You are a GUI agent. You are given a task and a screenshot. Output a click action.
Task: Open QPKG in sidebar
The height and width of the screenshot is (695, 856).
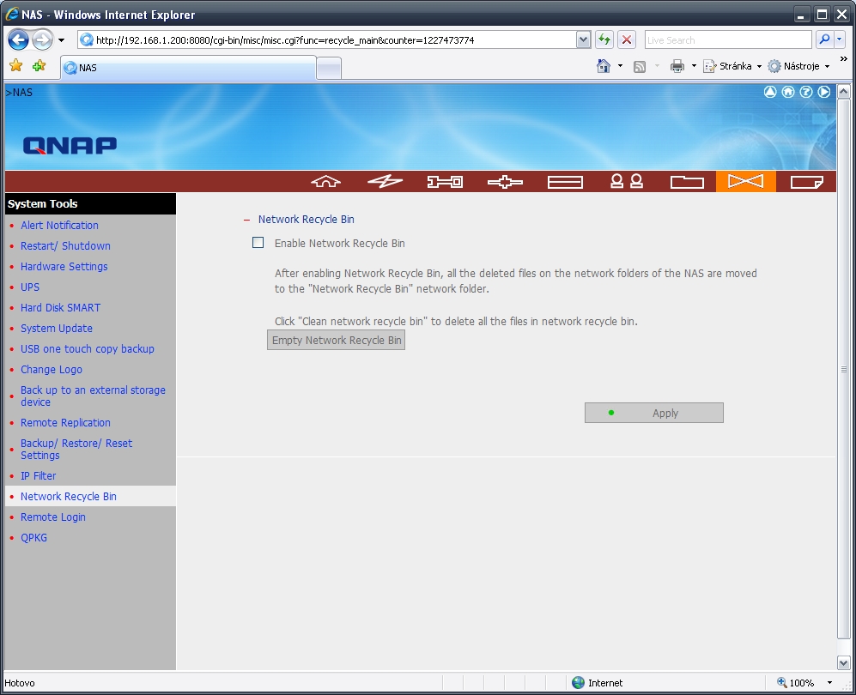coord(33,538)
